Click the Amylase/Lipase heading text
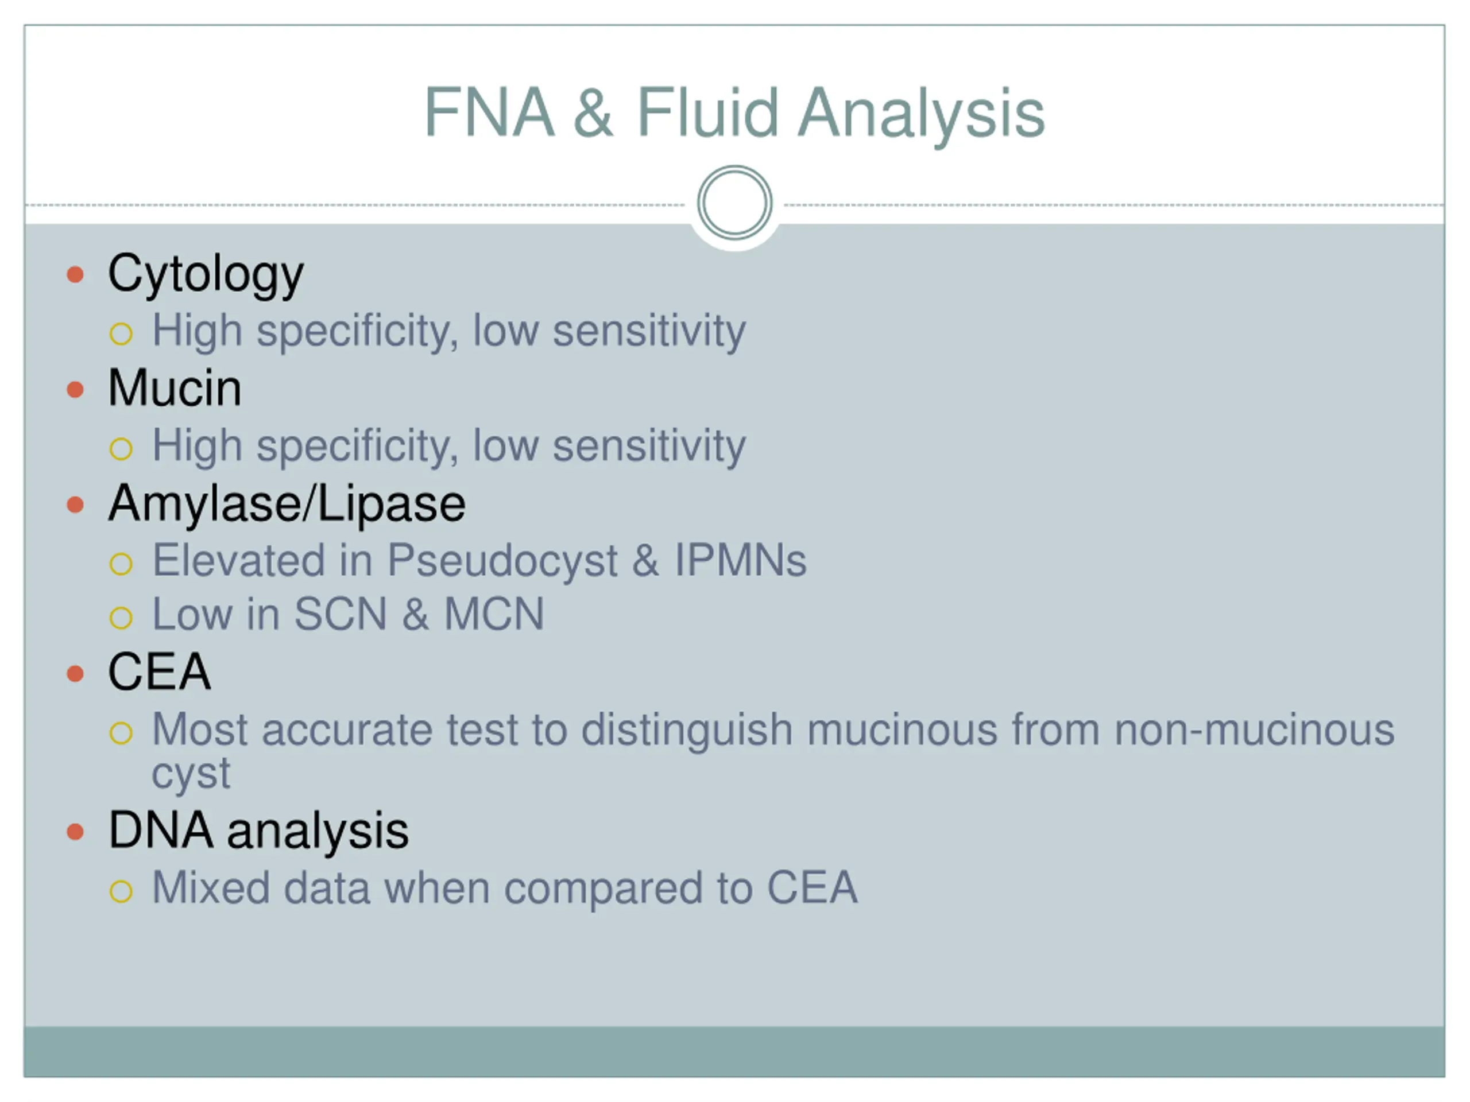This screenshot has width=1470, height=1102. point(287,504)
